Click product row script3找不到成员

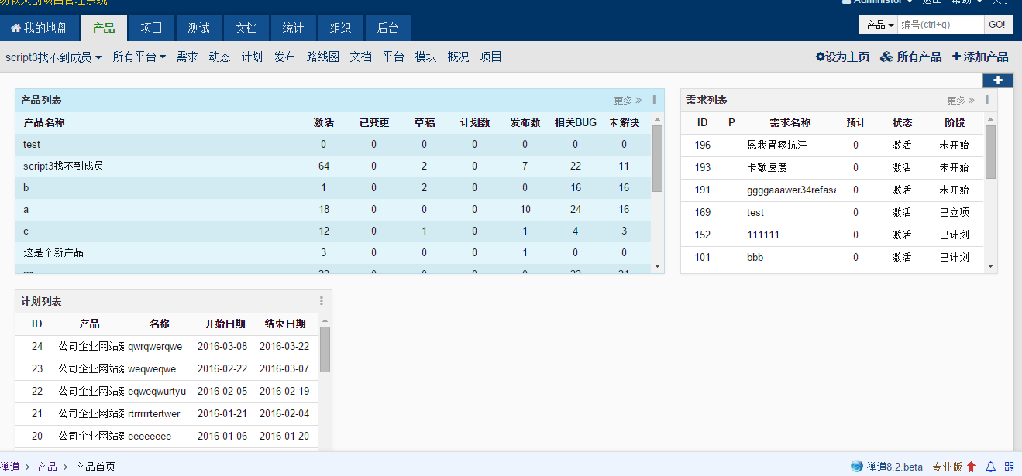click(333, 166)
